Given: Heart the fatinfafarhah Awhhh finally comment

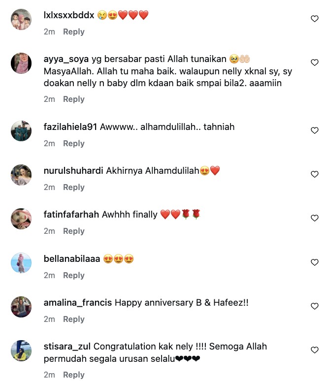Looking at the screenshot, I should point(315,218).
